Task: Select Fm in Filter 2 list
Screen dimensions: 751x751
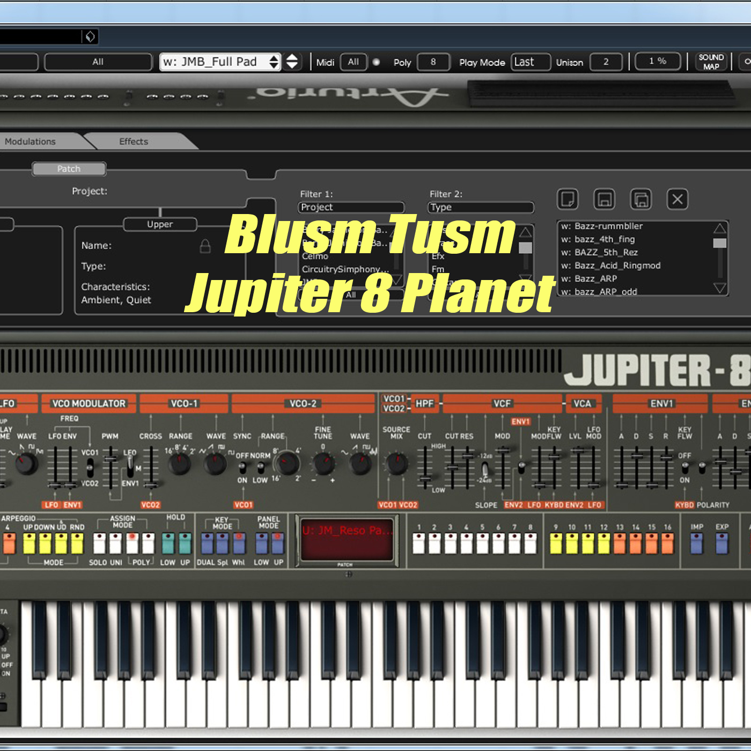Action: pyautogui.click(x=438, y=269)
